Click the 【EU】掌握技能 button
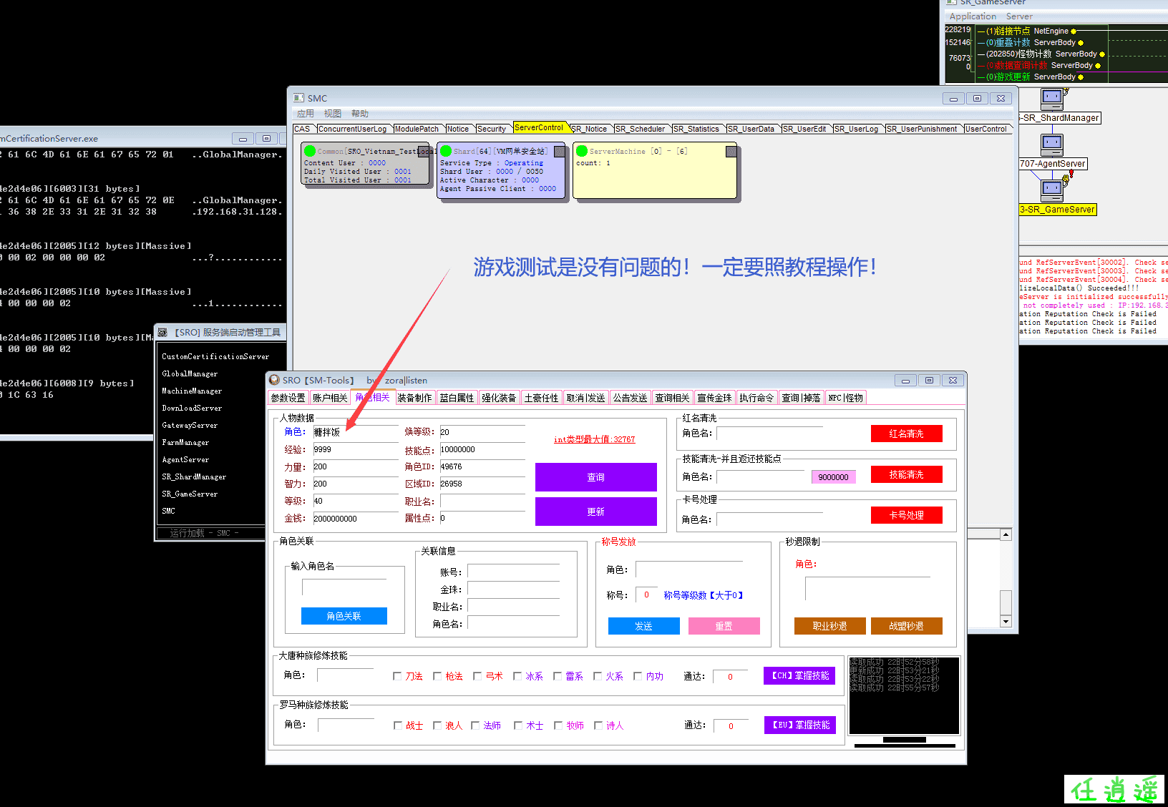Image resolution: width=1168 pixels, height=807 pixels. [x=800, y=725]
